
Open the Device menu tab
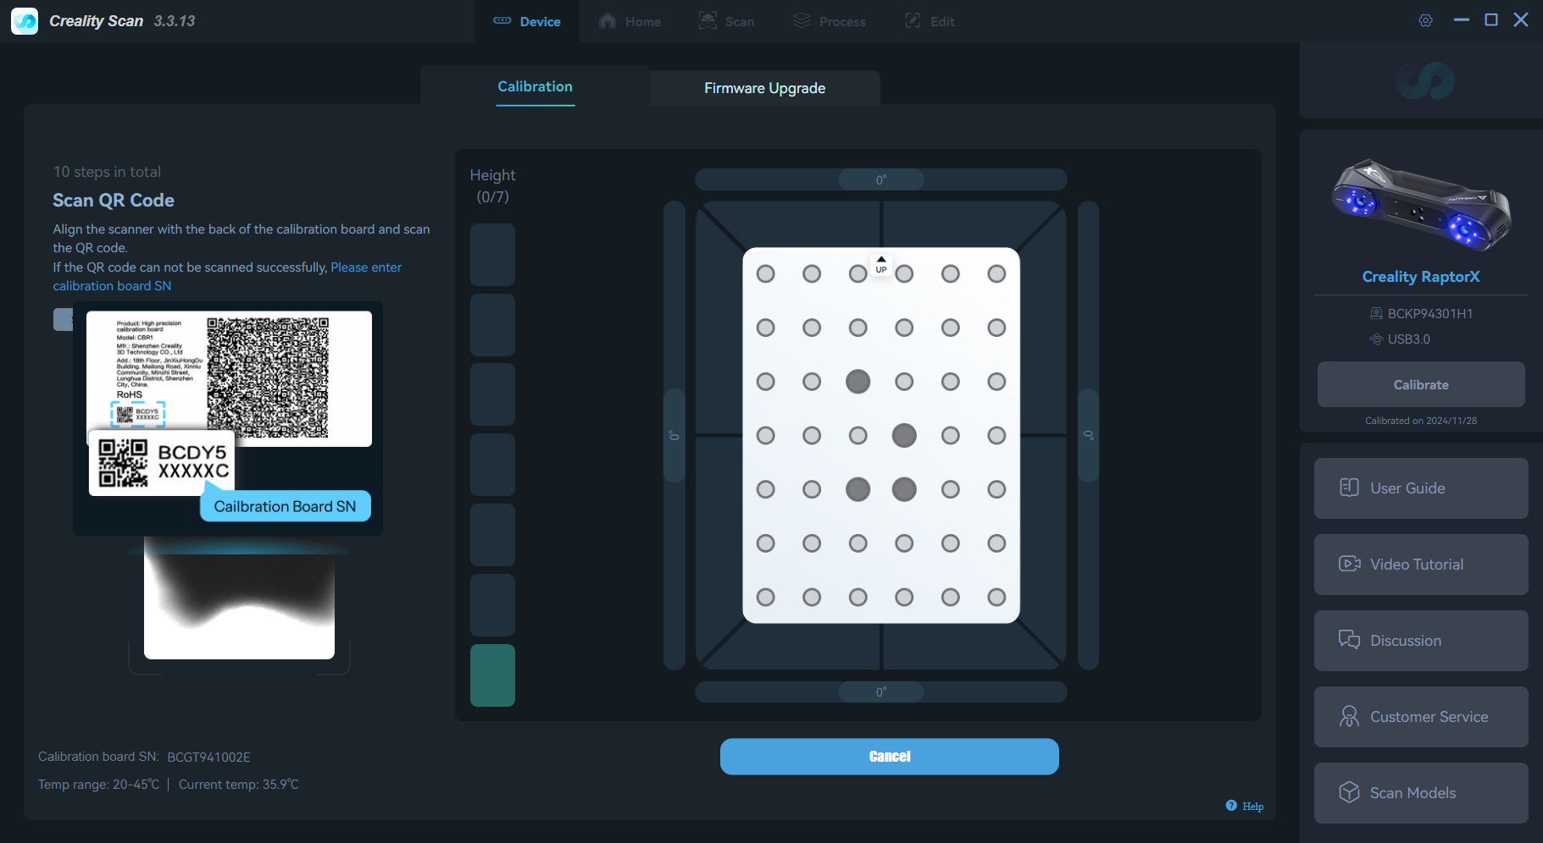pyautogui.click(x=527, y=21)
